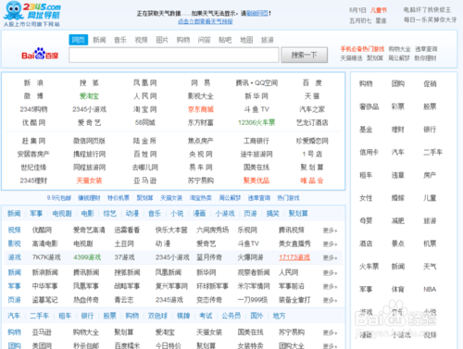Image resolution: width=463 pixels, height=349 pixels.
Task: Open the 天气 sidebar category
Action: (x=430, y=267)
